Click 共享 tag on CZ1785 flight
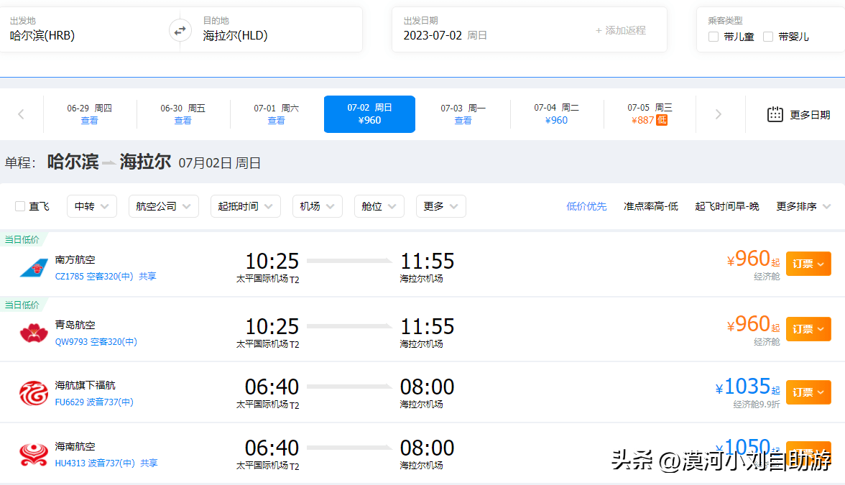845x485 pixels. pos(147,277)
